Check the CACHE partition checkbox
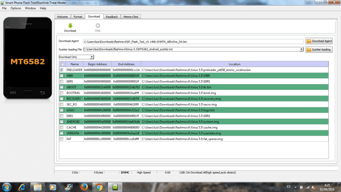Viewport: 341px width, 192px height. (x=62, y=127)
